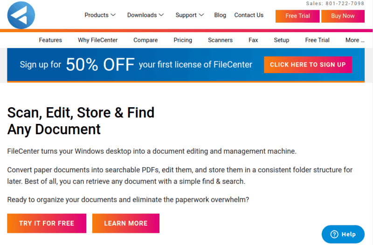Click the Help question mark icon
This screenshot has width=373, height=245.
coord(333,234)
